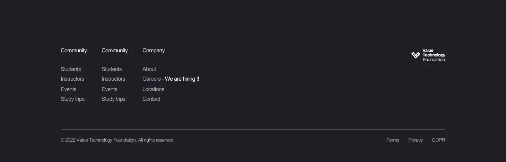
Task: Open the About page link
Action: coord(149,69)
